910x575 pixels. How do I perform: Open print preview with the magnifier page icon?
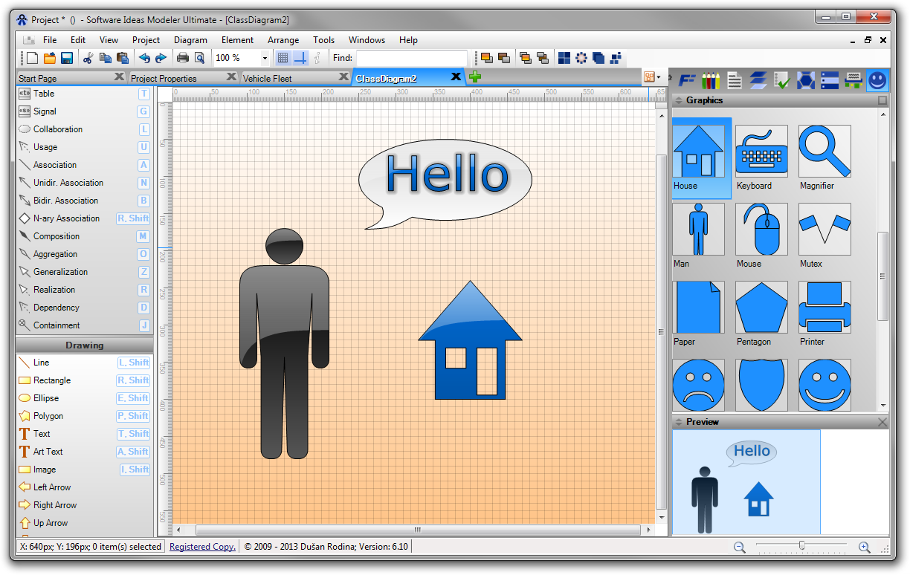coord(199,58)
